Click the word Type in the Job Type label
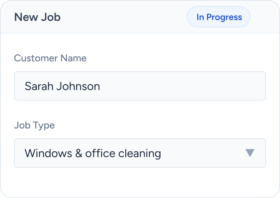The width and height of the screenshot is (280, 198). [x=44, y=125]
